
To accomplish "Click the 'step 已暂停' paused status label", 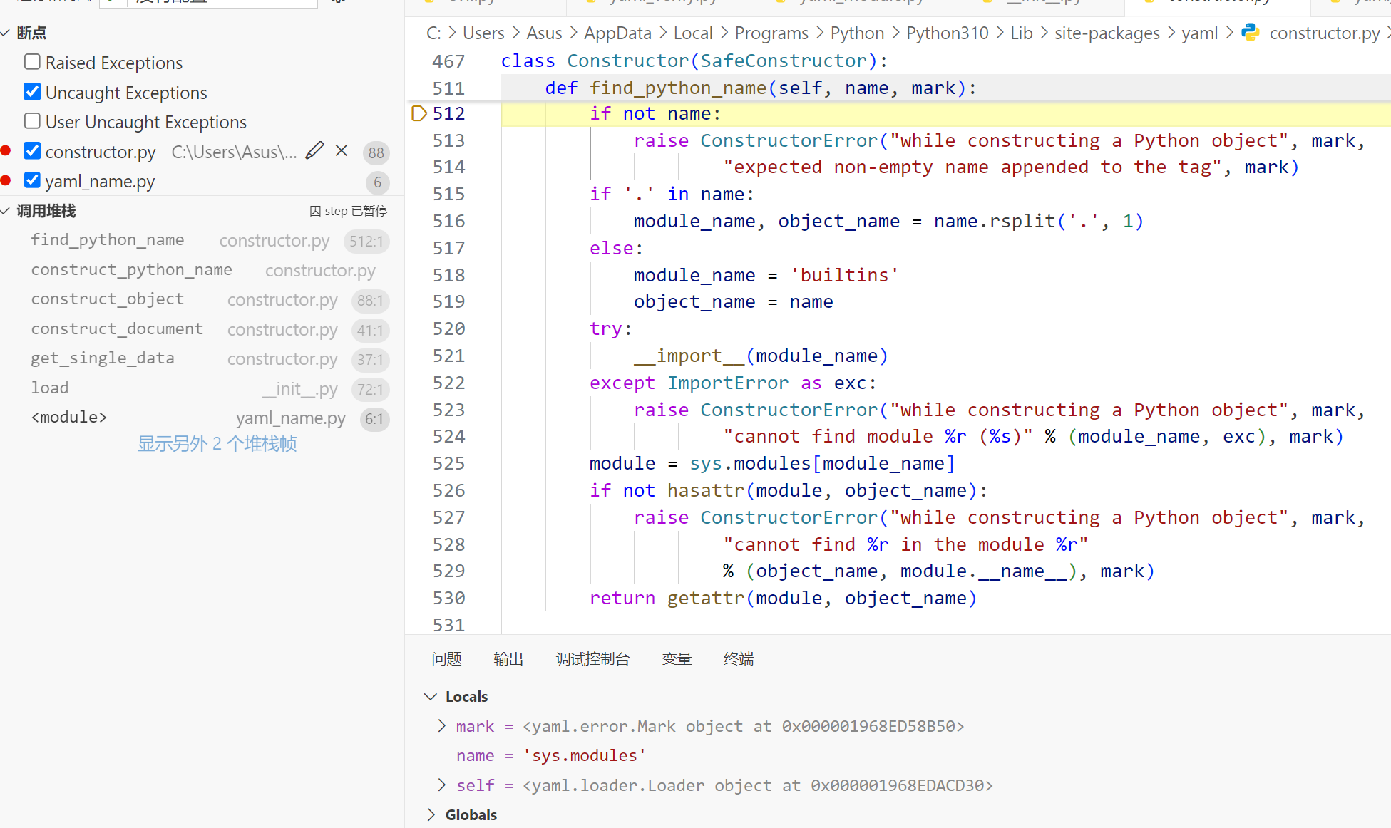I will 349,211.
